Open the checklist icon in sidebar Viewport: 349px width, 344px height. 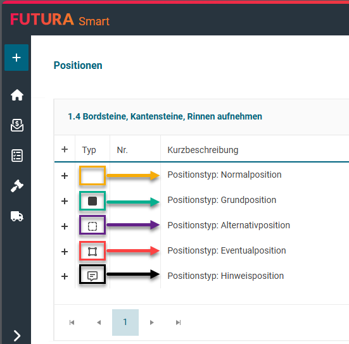pos(17,156)
